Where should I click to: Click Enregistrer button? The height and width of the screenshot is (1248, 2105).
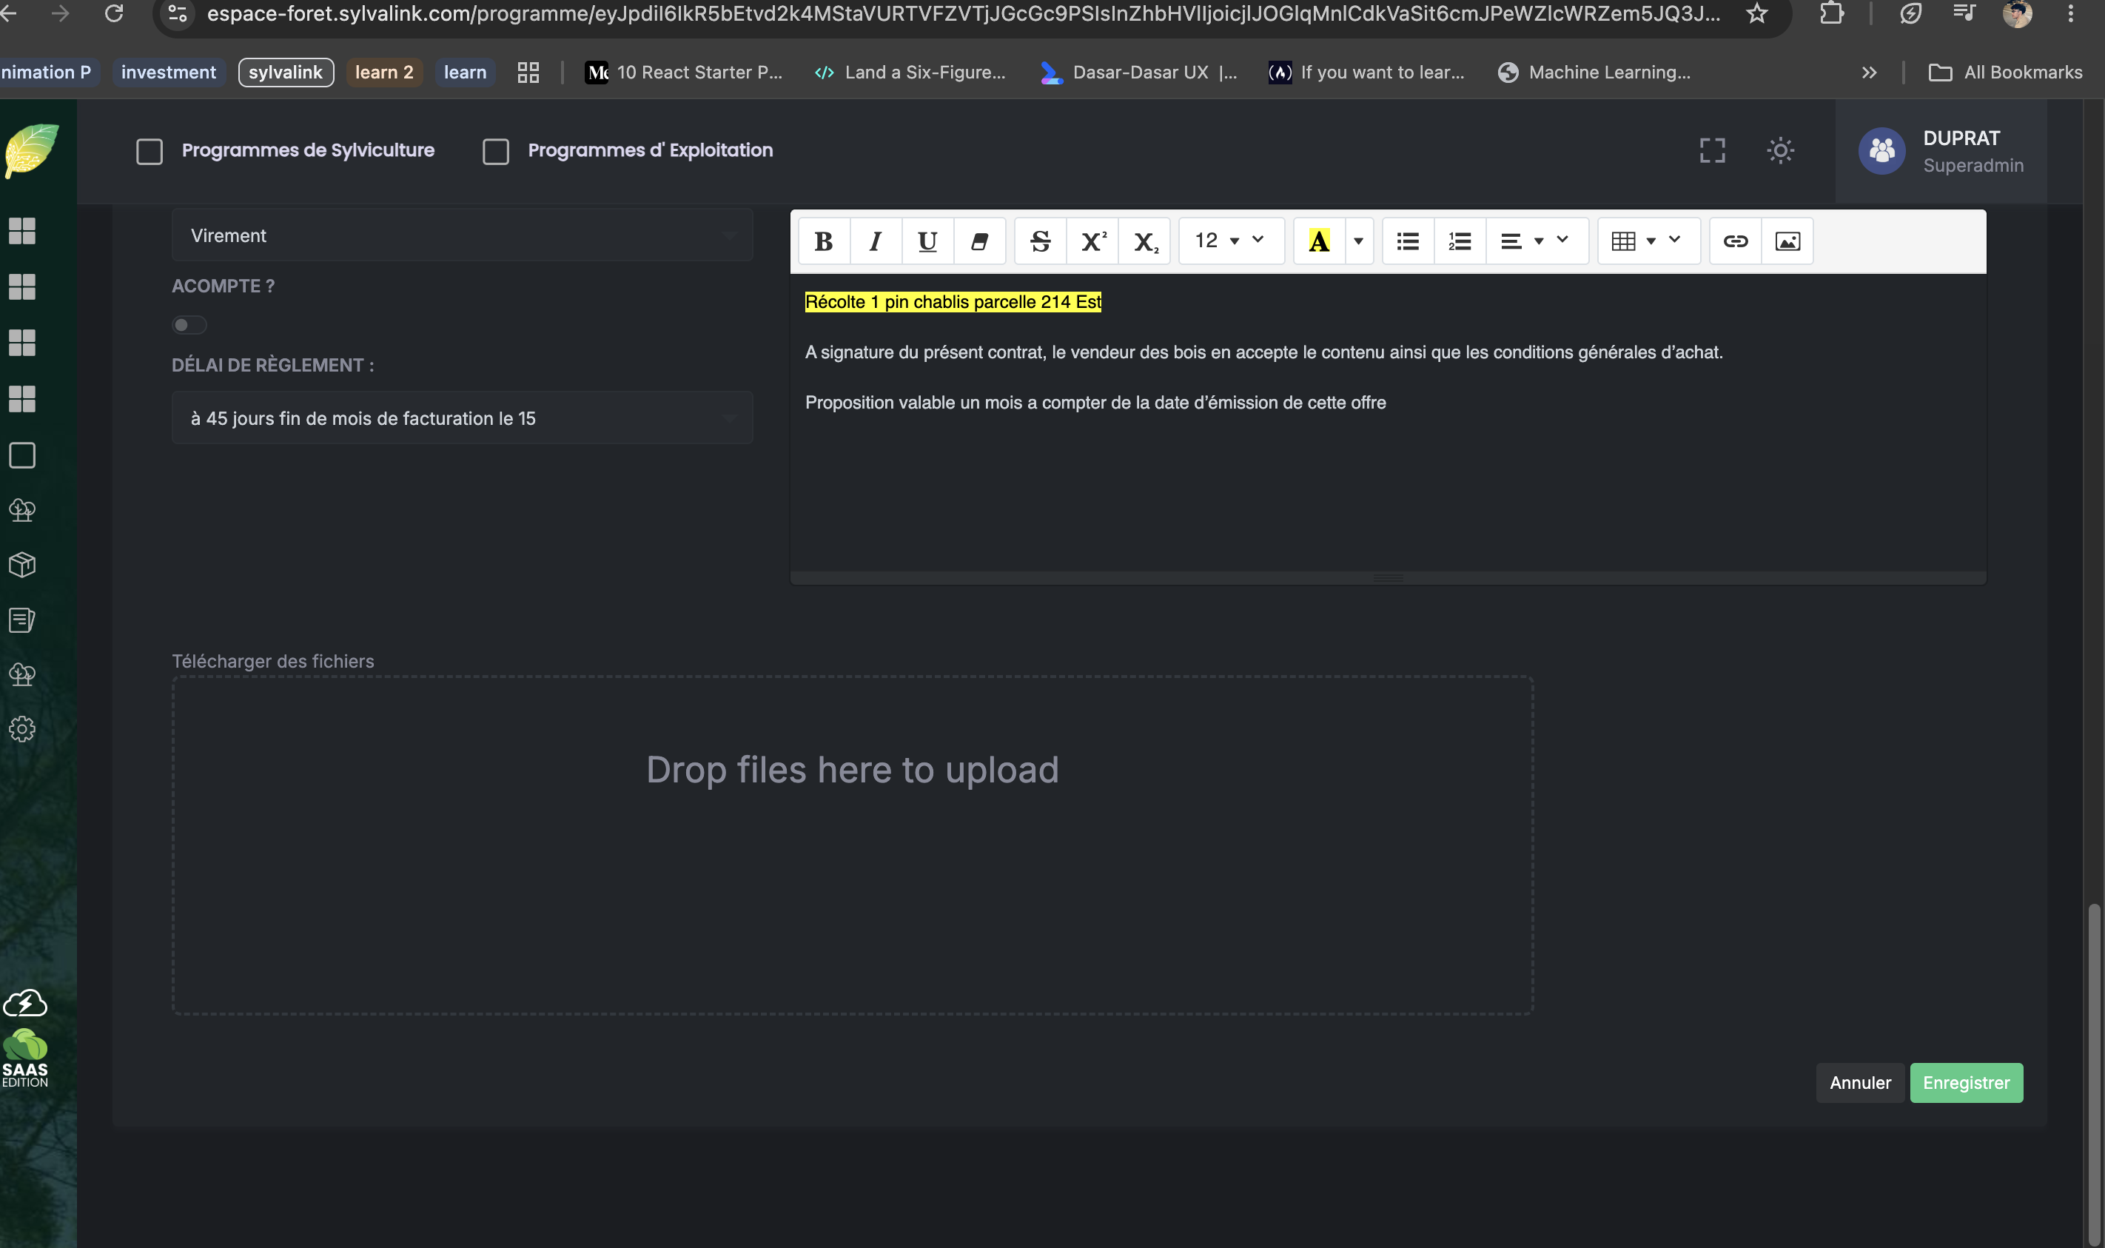point(1967,1082)
